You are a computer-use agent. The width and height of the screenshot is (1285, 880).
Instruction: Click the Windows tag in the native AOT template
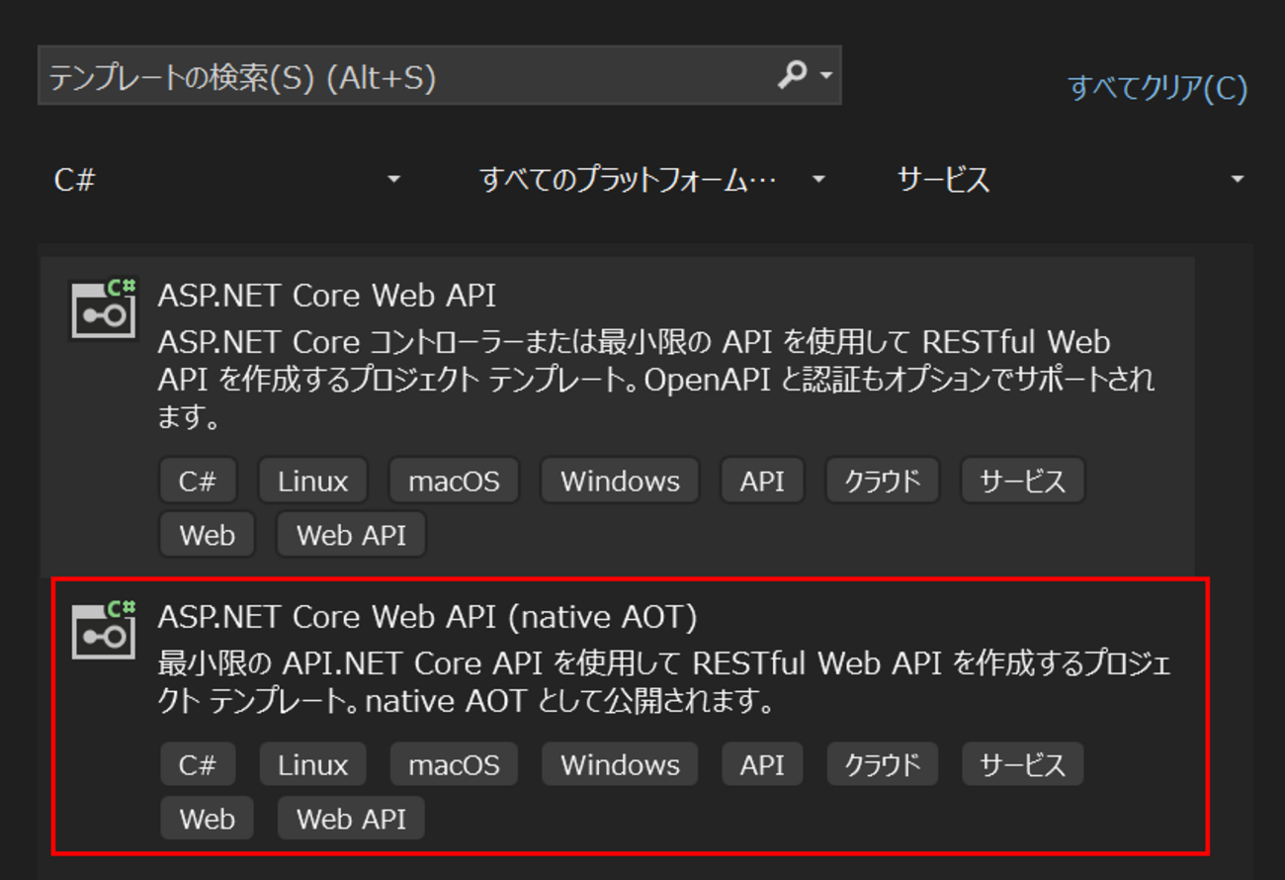(621, 765)
